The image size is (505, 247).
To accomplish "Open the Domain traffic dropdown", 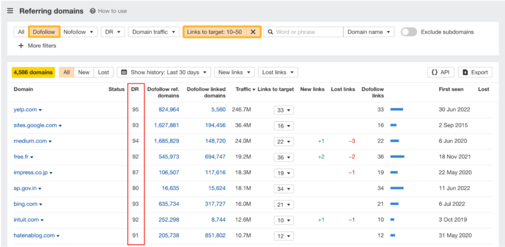I will [154, 32].
